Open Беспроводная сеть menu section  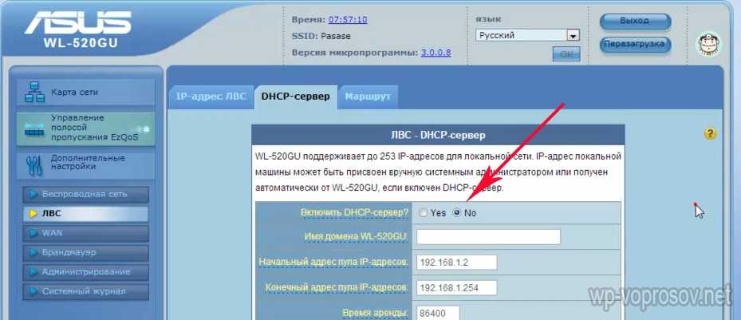coord(85,194)
